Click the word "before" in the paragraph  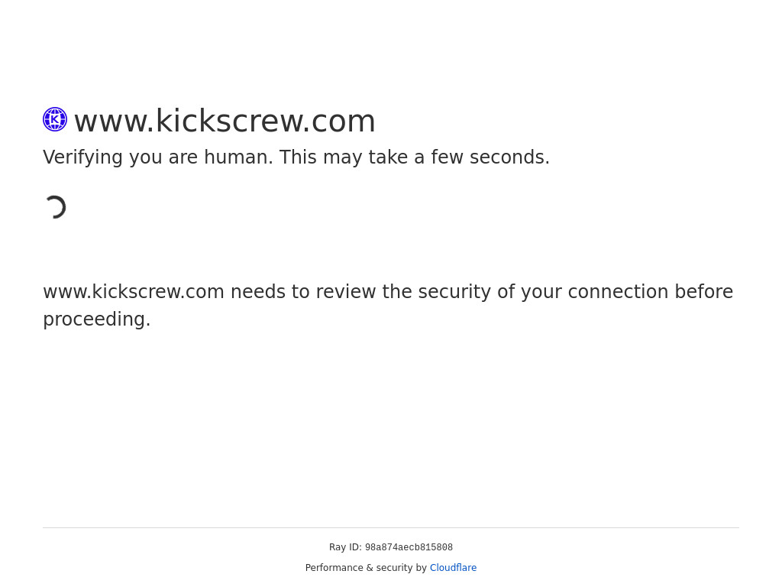[x=703, y=292]
